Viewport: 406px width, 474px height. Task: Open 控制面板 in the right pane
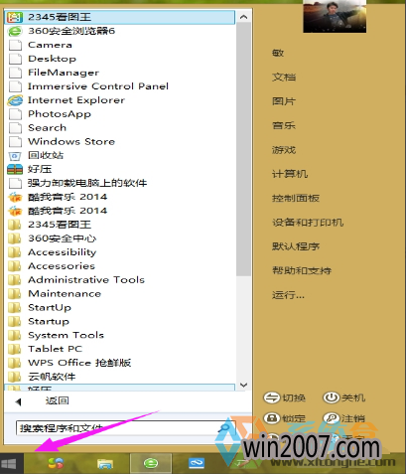click(296, 198)
